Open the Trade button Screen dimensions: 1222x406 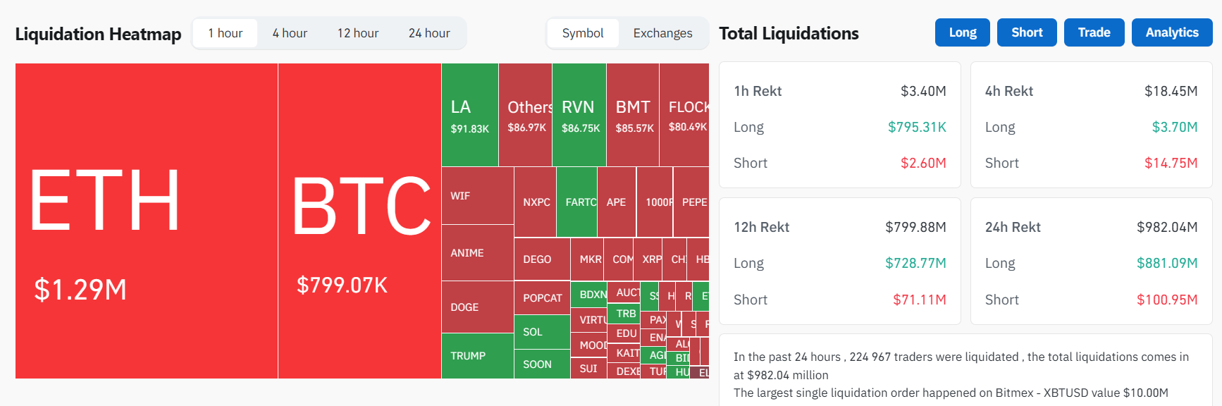(1094, 32)
